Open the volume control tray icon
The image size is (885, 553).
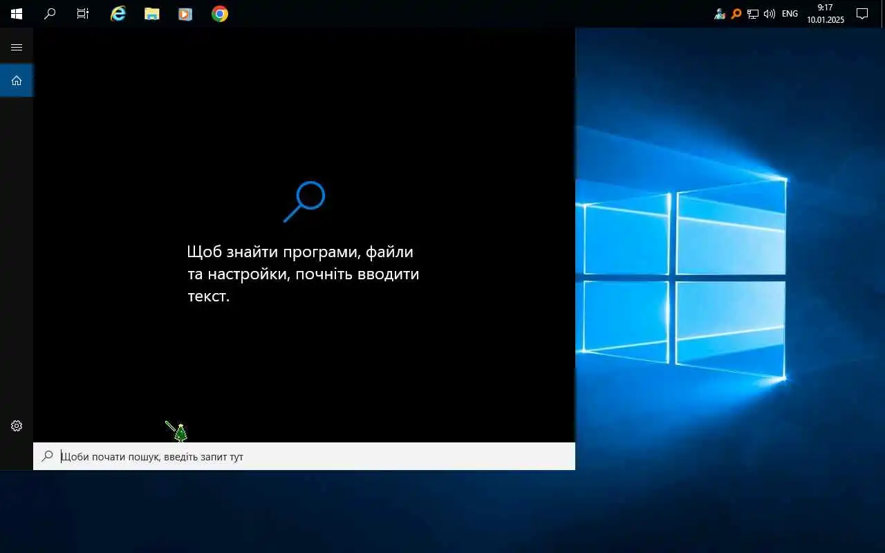[x=770, y=14]
